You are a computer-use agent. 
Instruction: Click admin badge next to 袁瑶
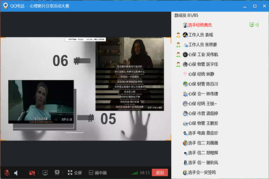click(178, 35)
